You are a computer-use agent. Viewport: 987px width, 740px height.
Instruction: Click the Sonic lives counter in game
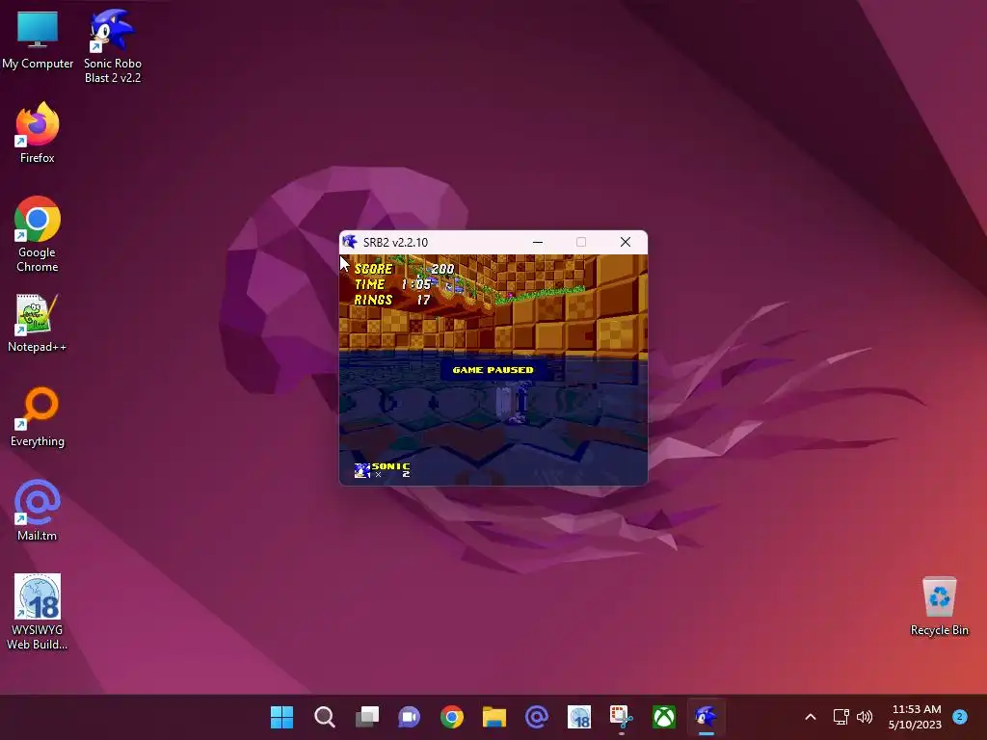coord(382,470)
